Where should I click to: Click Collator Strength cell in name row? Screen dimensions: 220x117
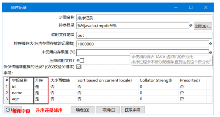click(x=158, y=93)
